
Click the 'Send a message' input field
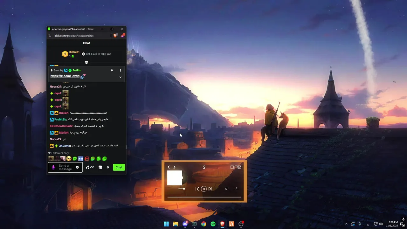pyautogui.click(x=66, y=167)
